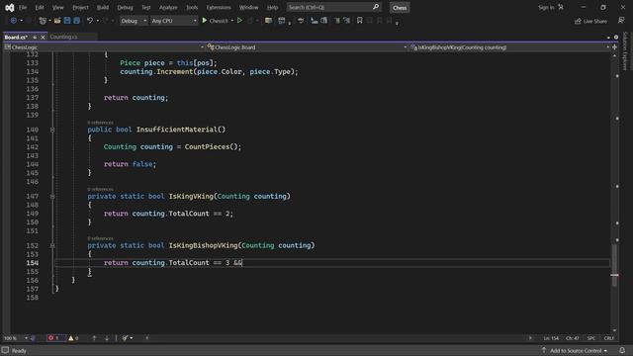633x356 pixels.
Task: Click the SPC indentation indicator
Action: 591,338
